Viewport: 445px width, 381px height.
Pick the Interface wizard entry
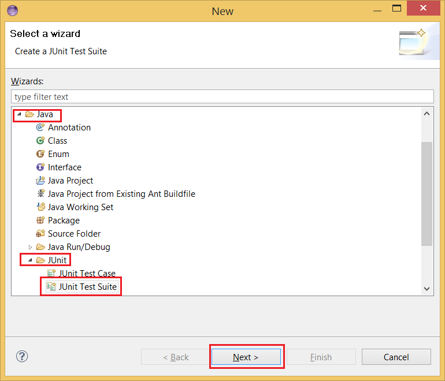[x=64, y=167]
